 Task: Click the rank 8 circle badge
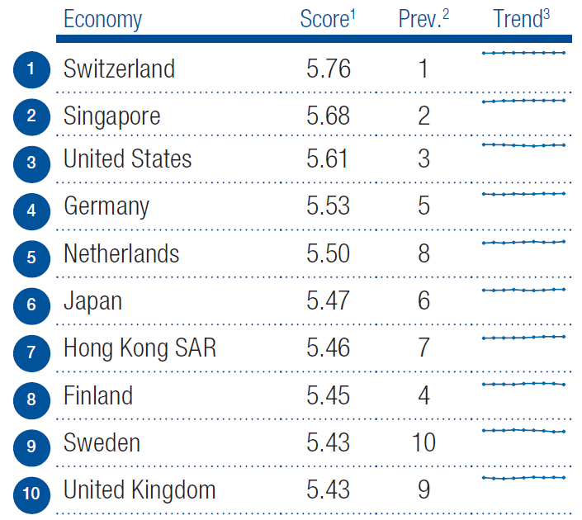[x=31, y=399]
